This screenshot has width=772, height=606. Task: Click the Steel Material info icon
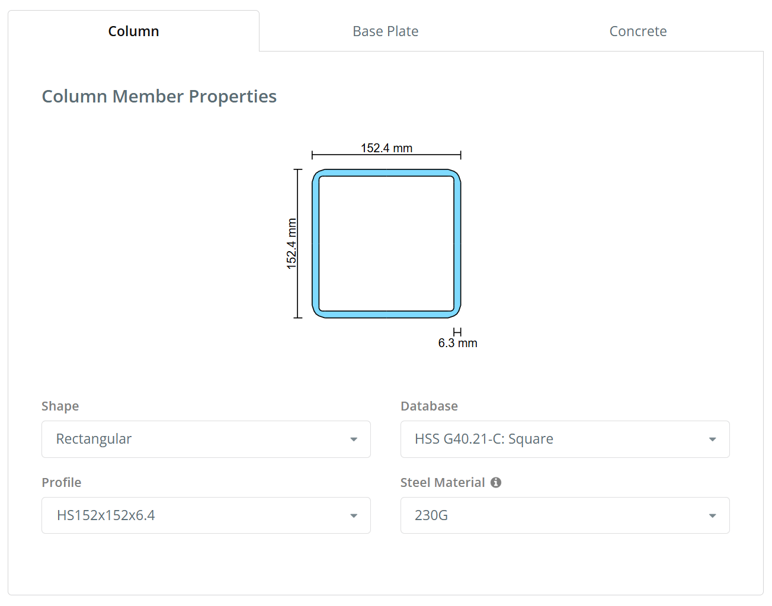pos(496,483)
